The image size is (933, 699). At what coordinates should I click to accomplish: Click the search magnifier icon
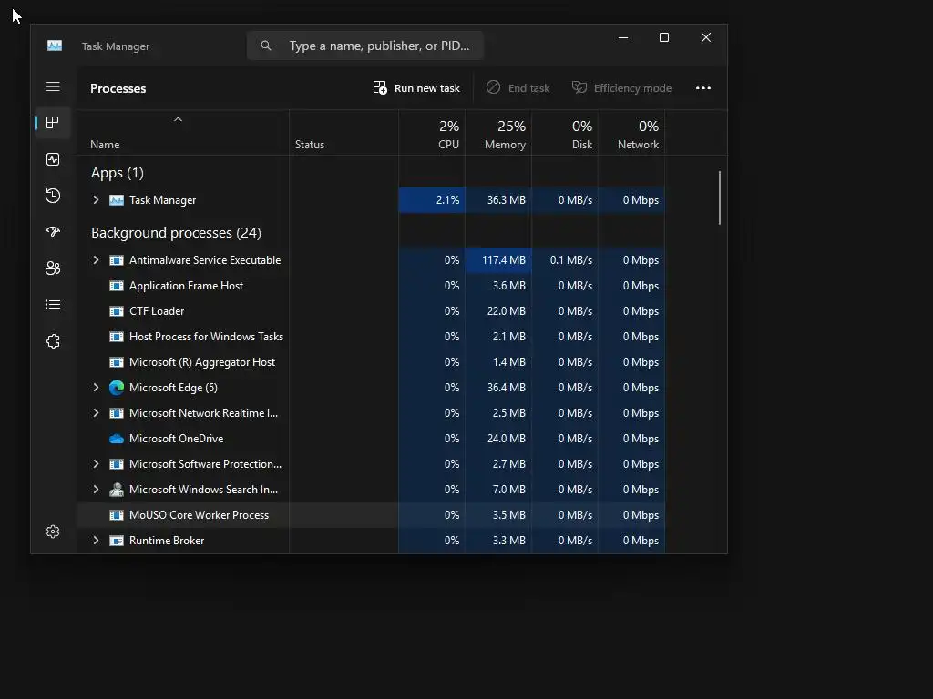coord(266,46)
